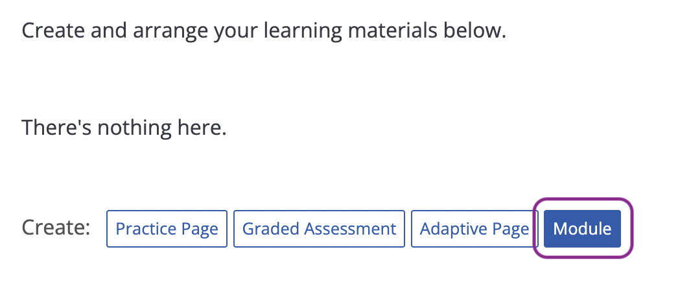The width and height of the screenshot is (691, 302).
Task: Start a Practice Page from Create row
Action: pos(167,229)
